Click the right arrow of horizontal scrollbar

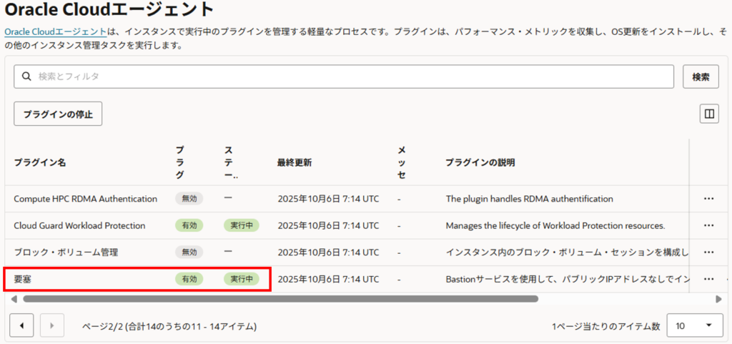[x=718, y=299]
